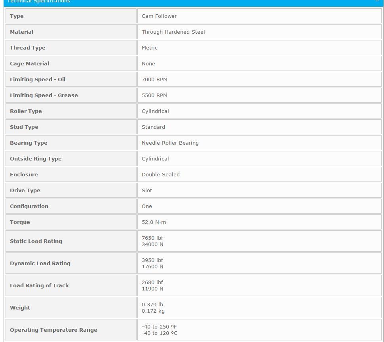The height and width of the screenshot is (342, 384).
Task: Click 'Cylindrical' in the Roller Type row
Action: tap(155, 111)
